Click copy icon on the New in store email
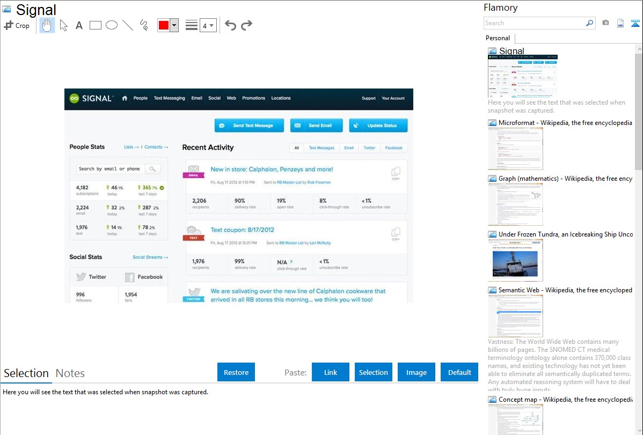This screenshot has width=643, height=435. click(x=396, y=173)
